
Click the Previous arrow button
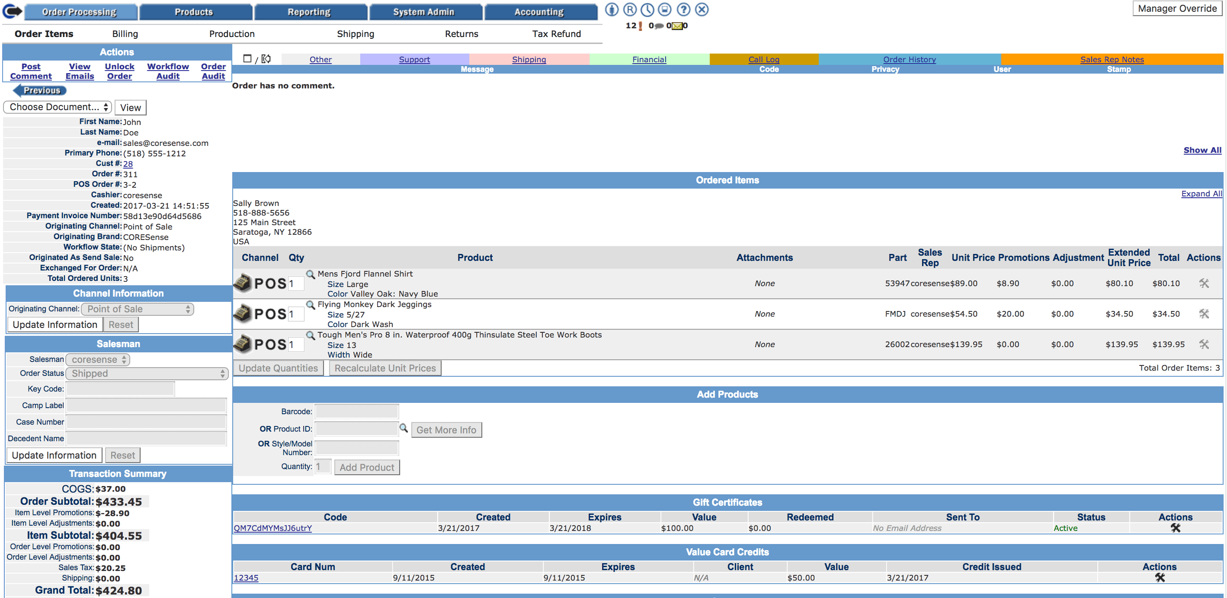tap(40, 91)
